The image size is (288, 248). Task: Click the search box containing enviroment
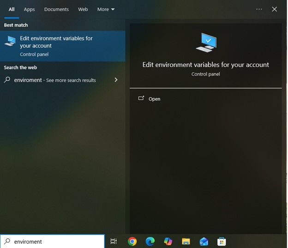[52, 241]
